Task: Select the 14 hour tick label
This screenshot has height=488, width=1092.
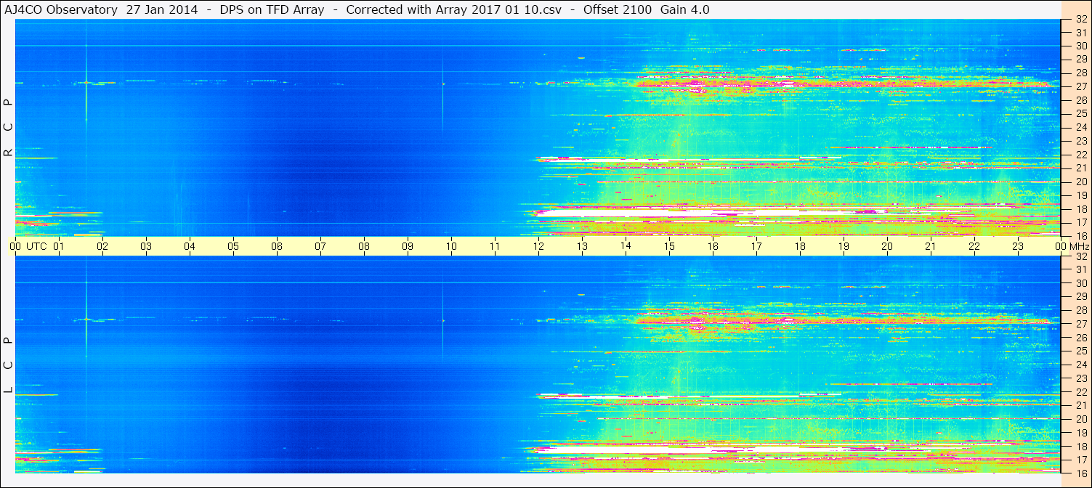Action: click(x=626, y=246)
